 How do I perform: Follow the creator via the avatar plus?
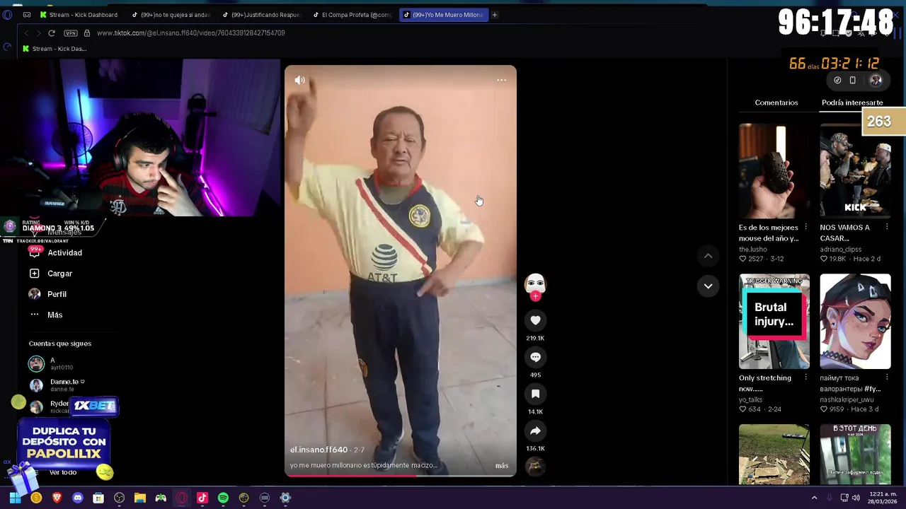[x=535, y=296]
